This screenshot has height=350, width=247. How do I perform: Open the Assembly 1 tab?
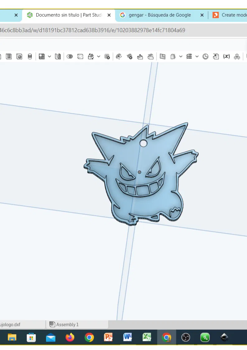pyautogui.click(x=77, y=324)
